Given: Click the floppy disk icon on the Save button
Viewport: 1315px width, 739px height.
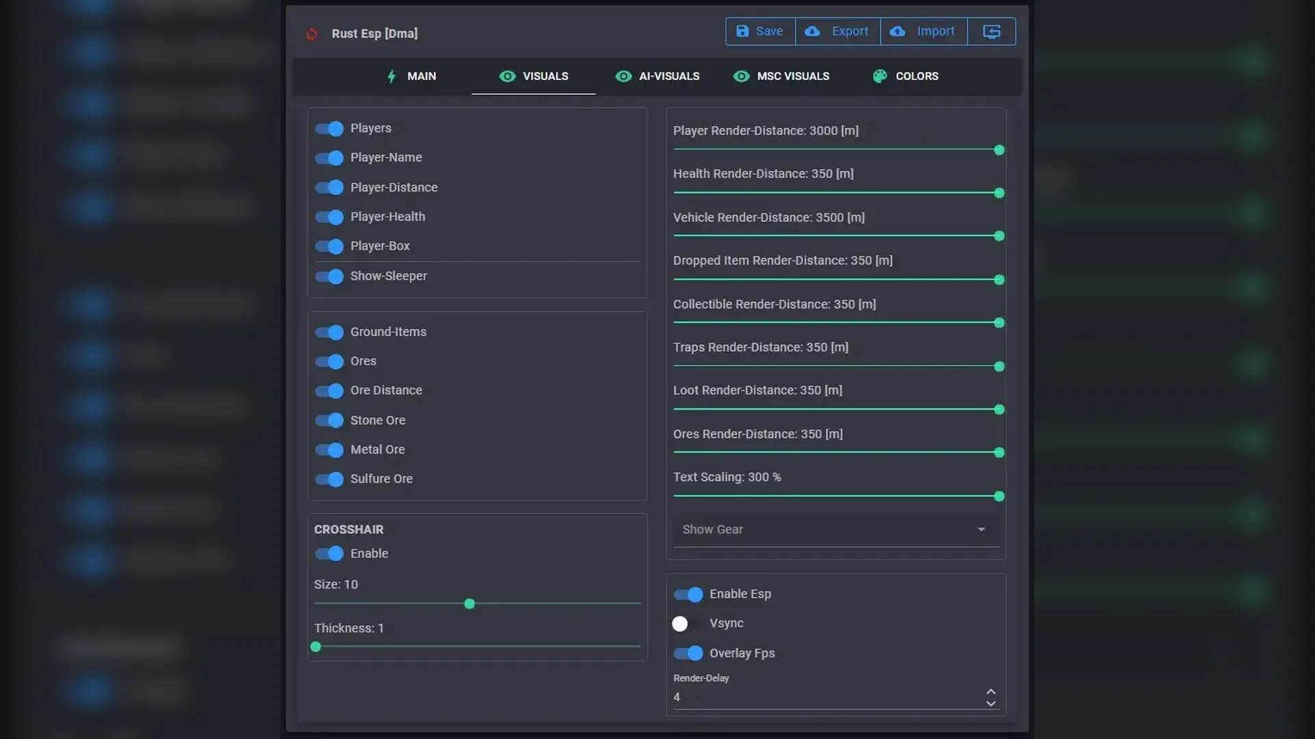Looking at the screenshot, I should click(x=742, y=31).
